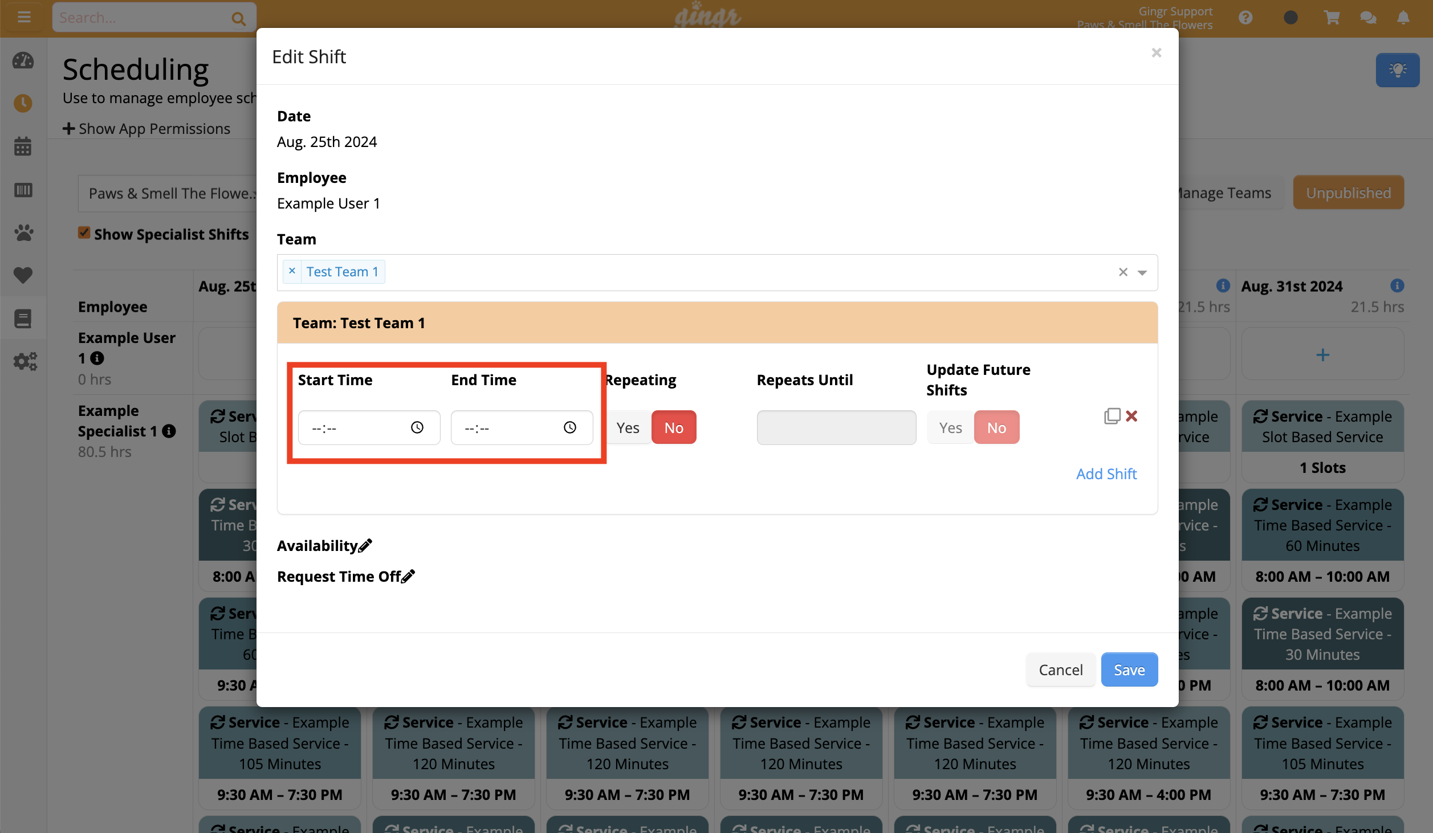Remove the Test Team 1 tag
Screen dimensions: 1433x833
[292, 271]
